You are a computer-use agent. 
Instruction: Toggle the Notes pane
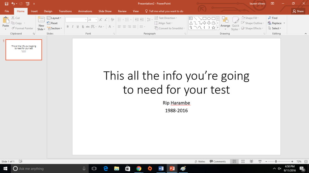click(x=200, y=161)
